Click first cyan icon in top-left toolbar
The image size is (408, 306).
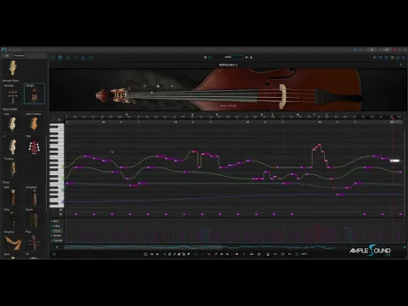click(53, 57)
